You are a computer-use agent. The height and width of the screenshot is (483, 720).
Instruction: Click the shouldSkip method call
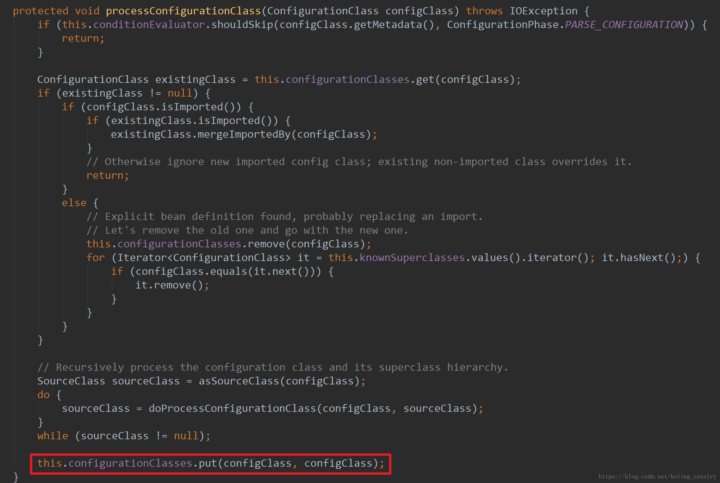pos(242,25)
